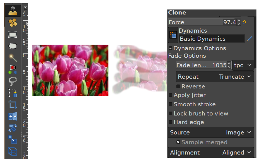The image size is (257, 159).
Task: Open the Repeat mode dropdown
Action: pyautogui.click(x=215, y=77)
